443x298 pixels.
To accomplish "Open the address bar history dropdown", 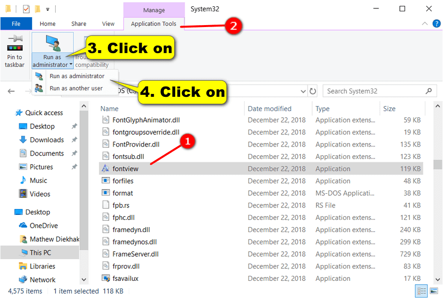I will click(304, 91).
